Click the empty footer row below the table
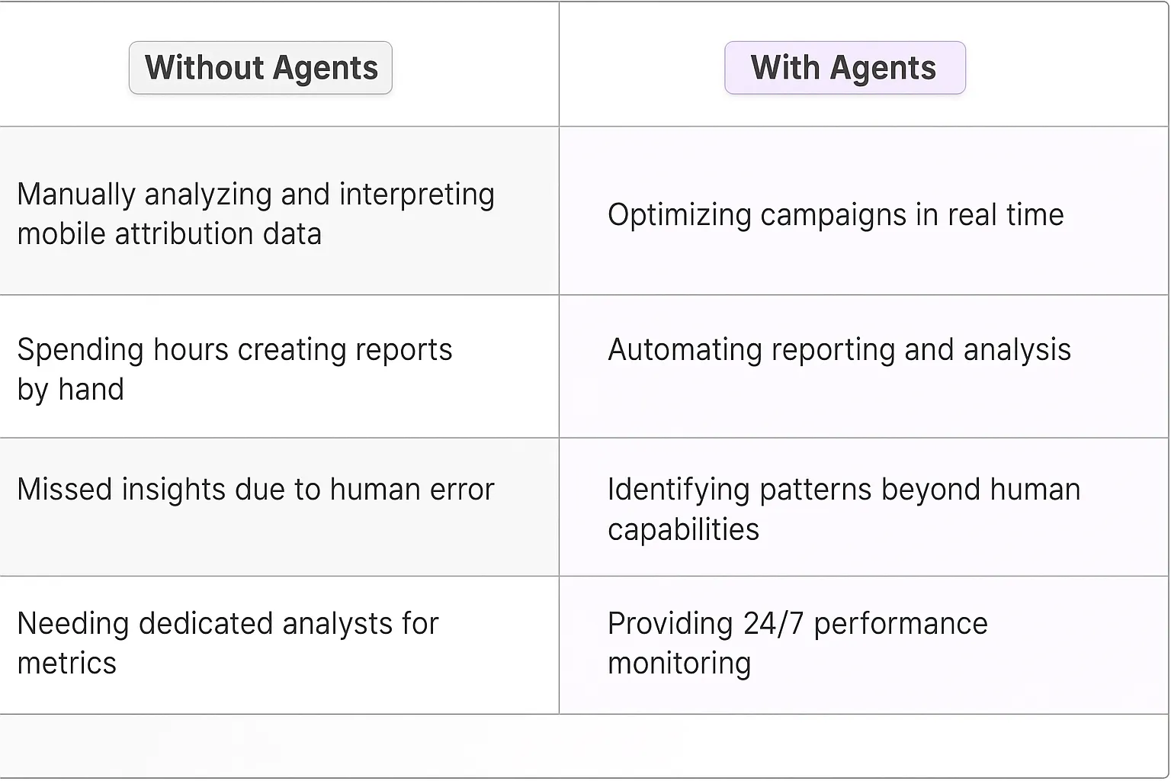The width and height of the screenshot is (1171, 781). click(585, 746)
